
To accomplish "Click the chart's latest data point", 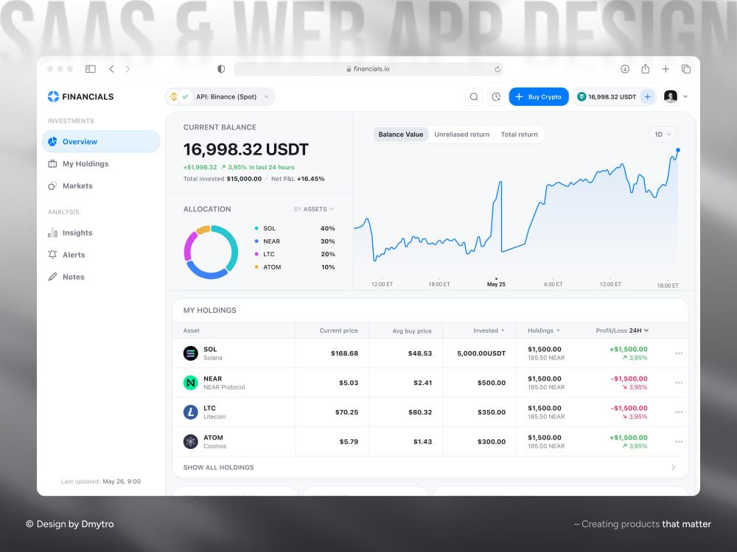I will coord(678,150).
